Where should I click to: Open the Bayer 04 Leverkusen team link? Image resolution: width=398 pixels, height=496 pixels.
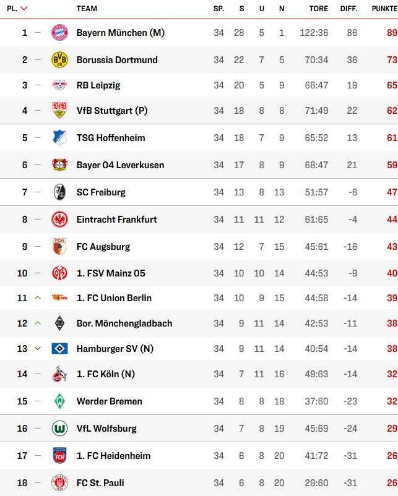(120, 165)
